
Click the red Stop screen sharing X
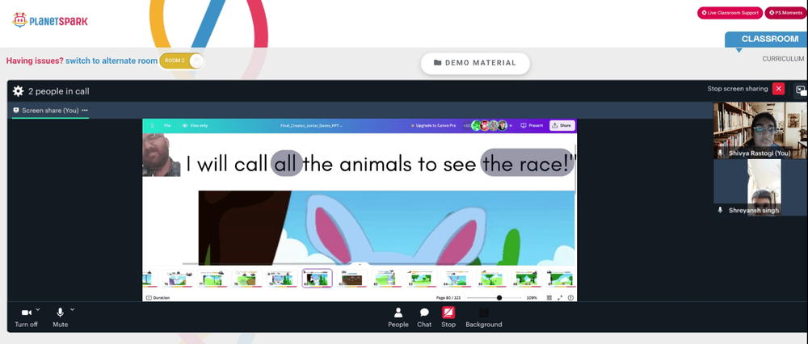pyautogui.click(x=779, y=89)
